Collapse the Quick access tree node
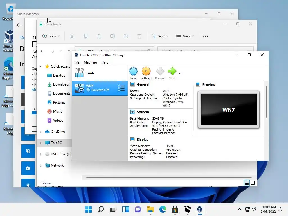Image resolution: width=288 pixels, height=216 pixels. pos(41,66)
